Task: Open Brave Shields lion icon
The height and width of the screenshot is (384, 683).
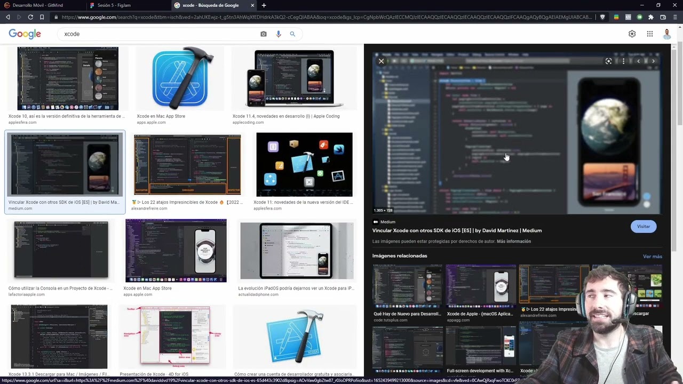Action: tap(602, 17)
